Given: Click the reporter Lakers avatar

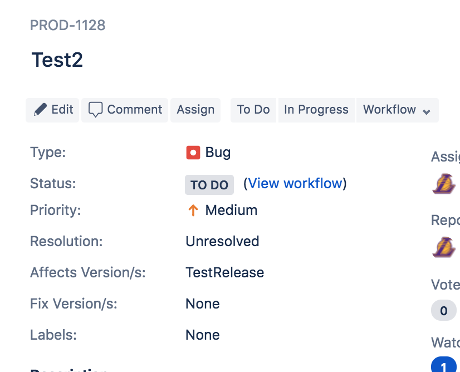Looking at the screenshot, I should pyautogui.click(x=444, y=247).
